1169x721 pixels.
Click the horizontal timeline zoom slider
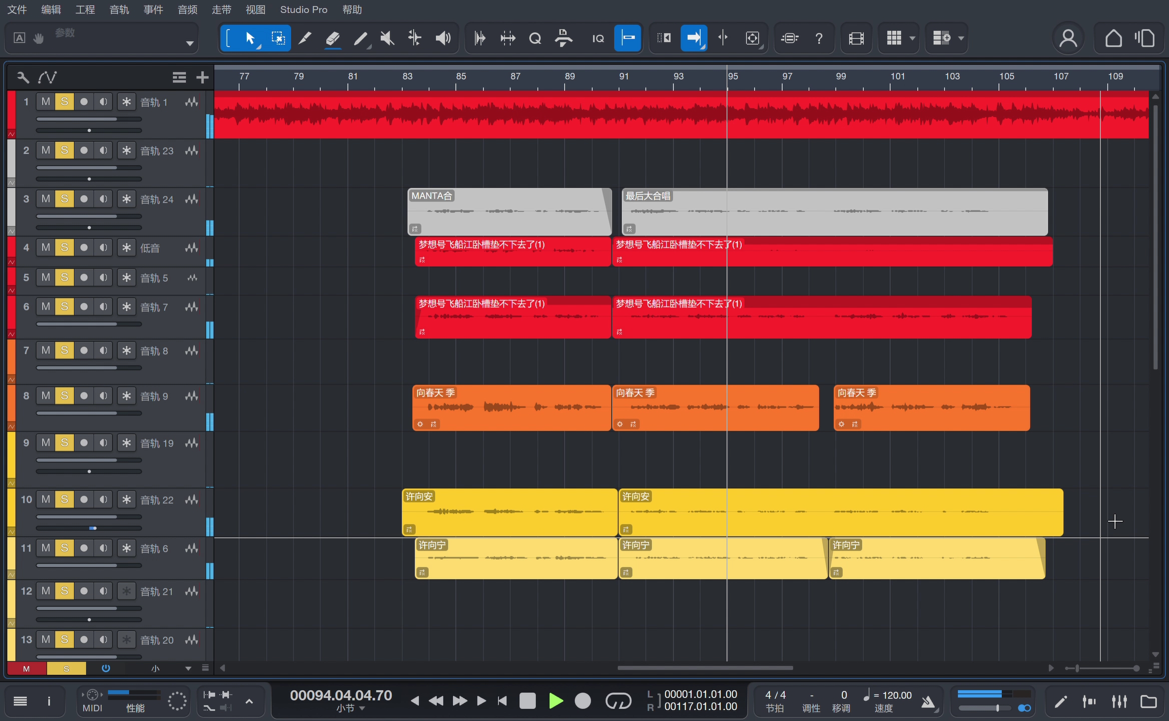coord(1102,668)
